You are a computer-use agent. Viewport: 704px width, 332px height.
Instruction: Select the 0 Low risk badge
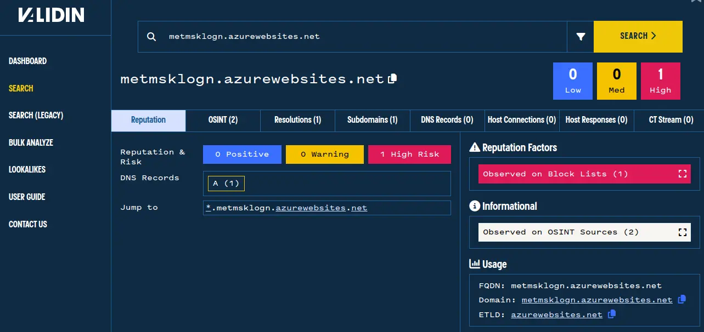(x=573, y=81)
